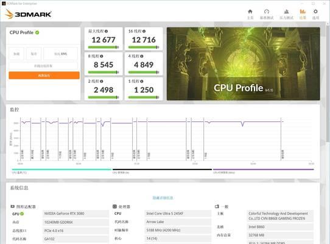Viewport: 330px width, 244px height.
Task: Click the Load button under CPU Profile
Action: pos(16,54)
